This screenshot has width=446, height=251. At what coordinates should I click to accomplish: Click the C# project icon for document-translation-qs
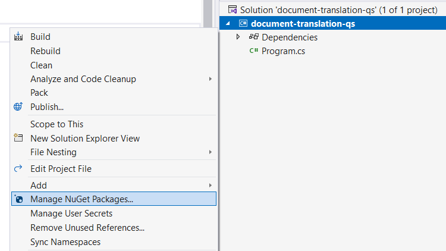coord(243,24)
